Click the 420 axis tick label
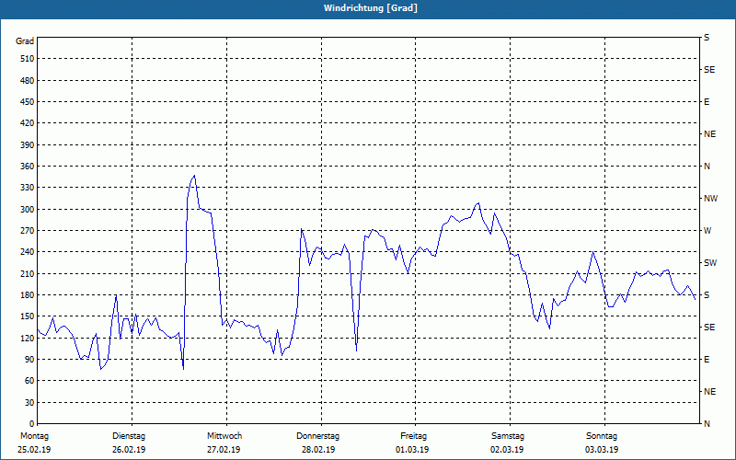This screenshot has height=460, width=736. [27, 123]
